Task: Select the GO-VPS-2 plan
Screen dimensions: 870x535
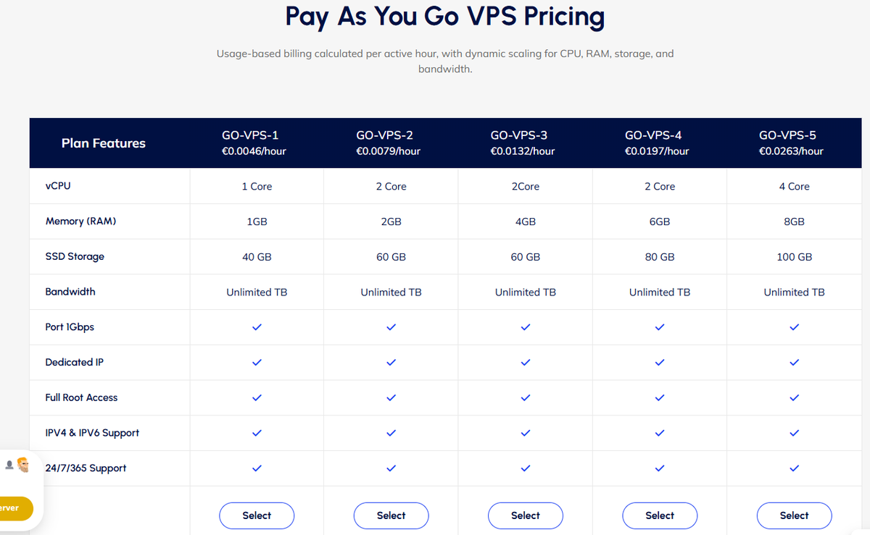Action: pyautogui.click(x=391, y=515)
